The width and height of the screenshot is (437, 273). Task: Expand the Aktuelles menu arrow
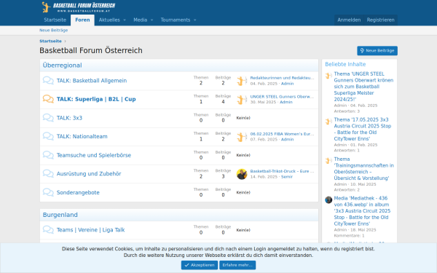[x=125, y=20]
